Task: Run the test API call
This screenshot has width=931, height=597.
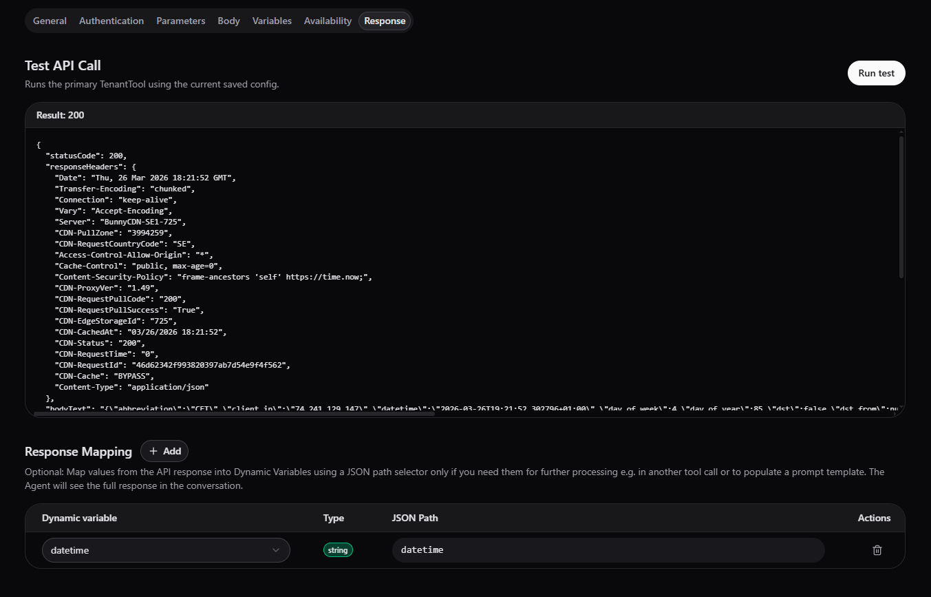Action: tap(876, 73)
